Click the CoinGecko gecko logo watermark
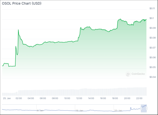Image resolution: width=158 pixels, height=115 pixels. (128, 74)
